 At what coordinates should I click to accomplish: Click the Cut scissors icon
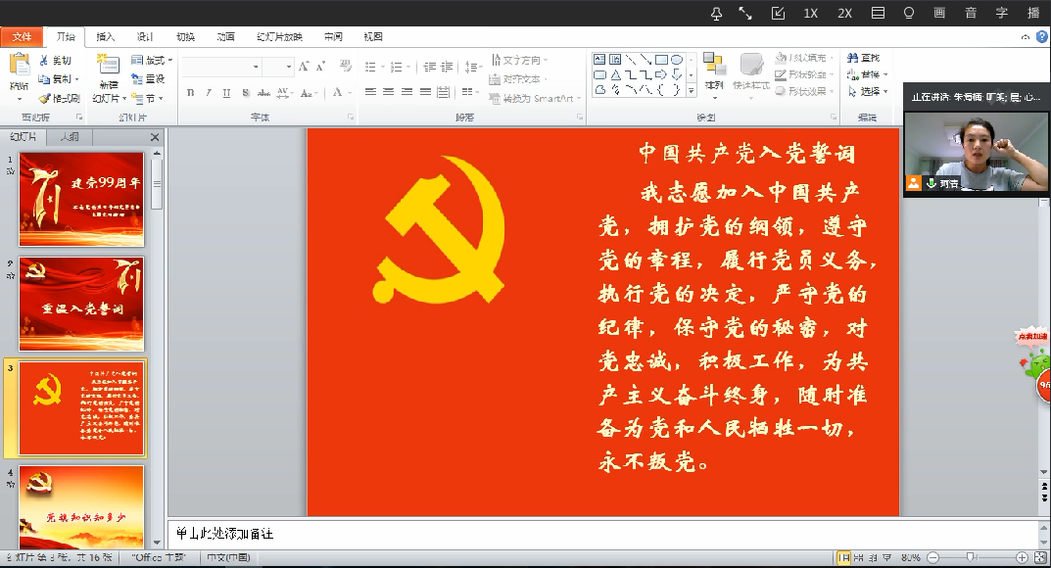pyautogui.click(x=45, y=61)
